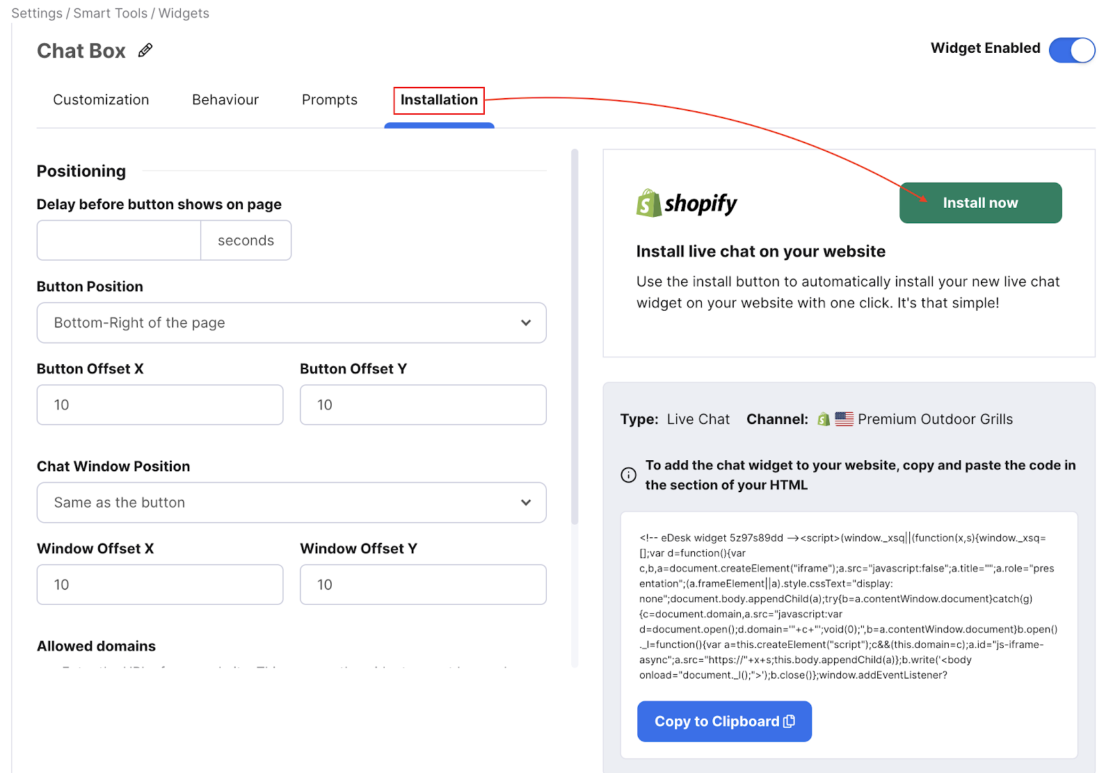
Task: Switch to the Prompts tab
Action: [x=330, y=99]
